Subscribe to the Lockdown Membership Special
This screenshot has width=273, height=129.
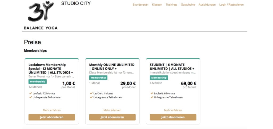(x=52, y=117)
